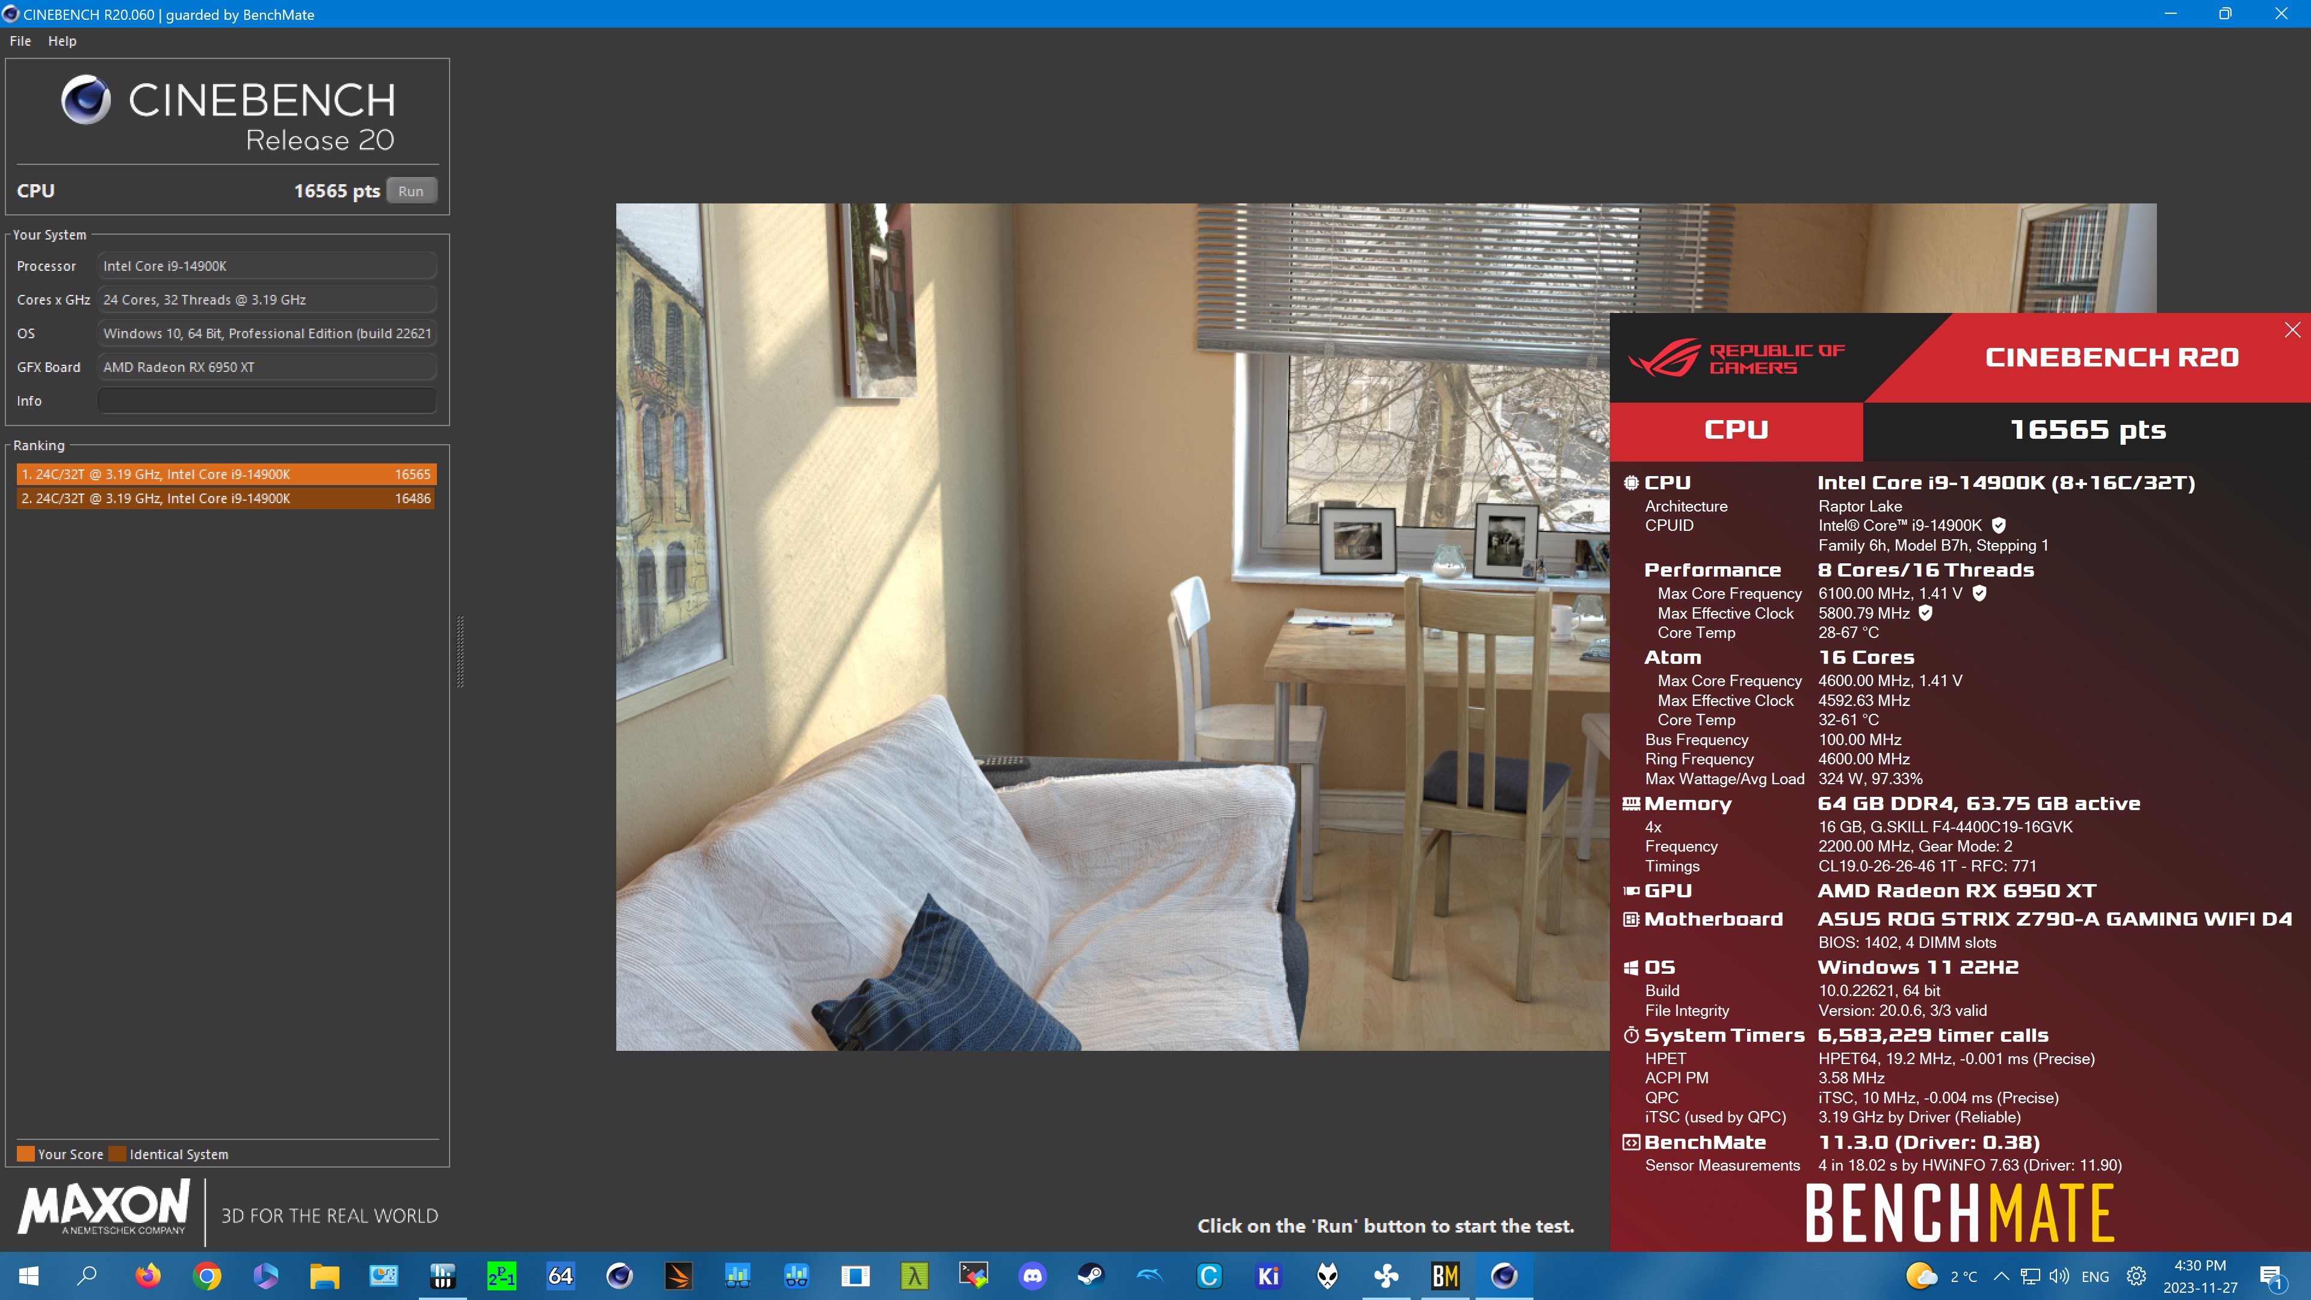Open the Dolphin emulator taskbar icon

point(1150,1276)
